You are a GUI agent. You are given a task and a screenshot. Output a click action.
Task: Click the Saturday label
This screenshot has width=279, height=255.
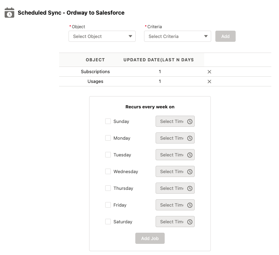[x=123, y=222]
